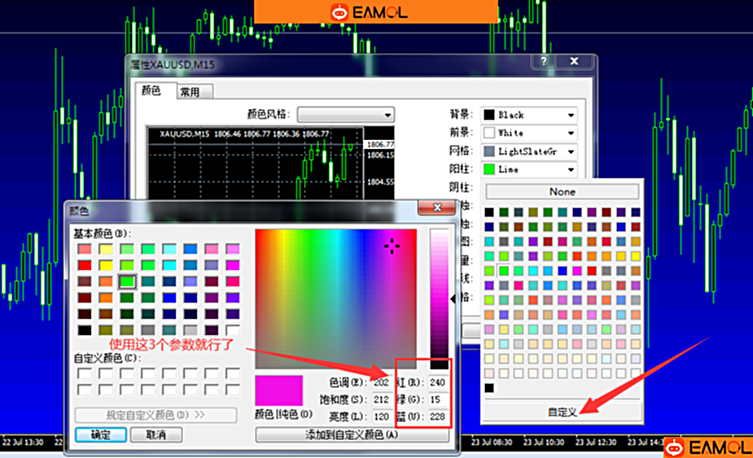Click the 自定义 custom color button

pos(562,412)
